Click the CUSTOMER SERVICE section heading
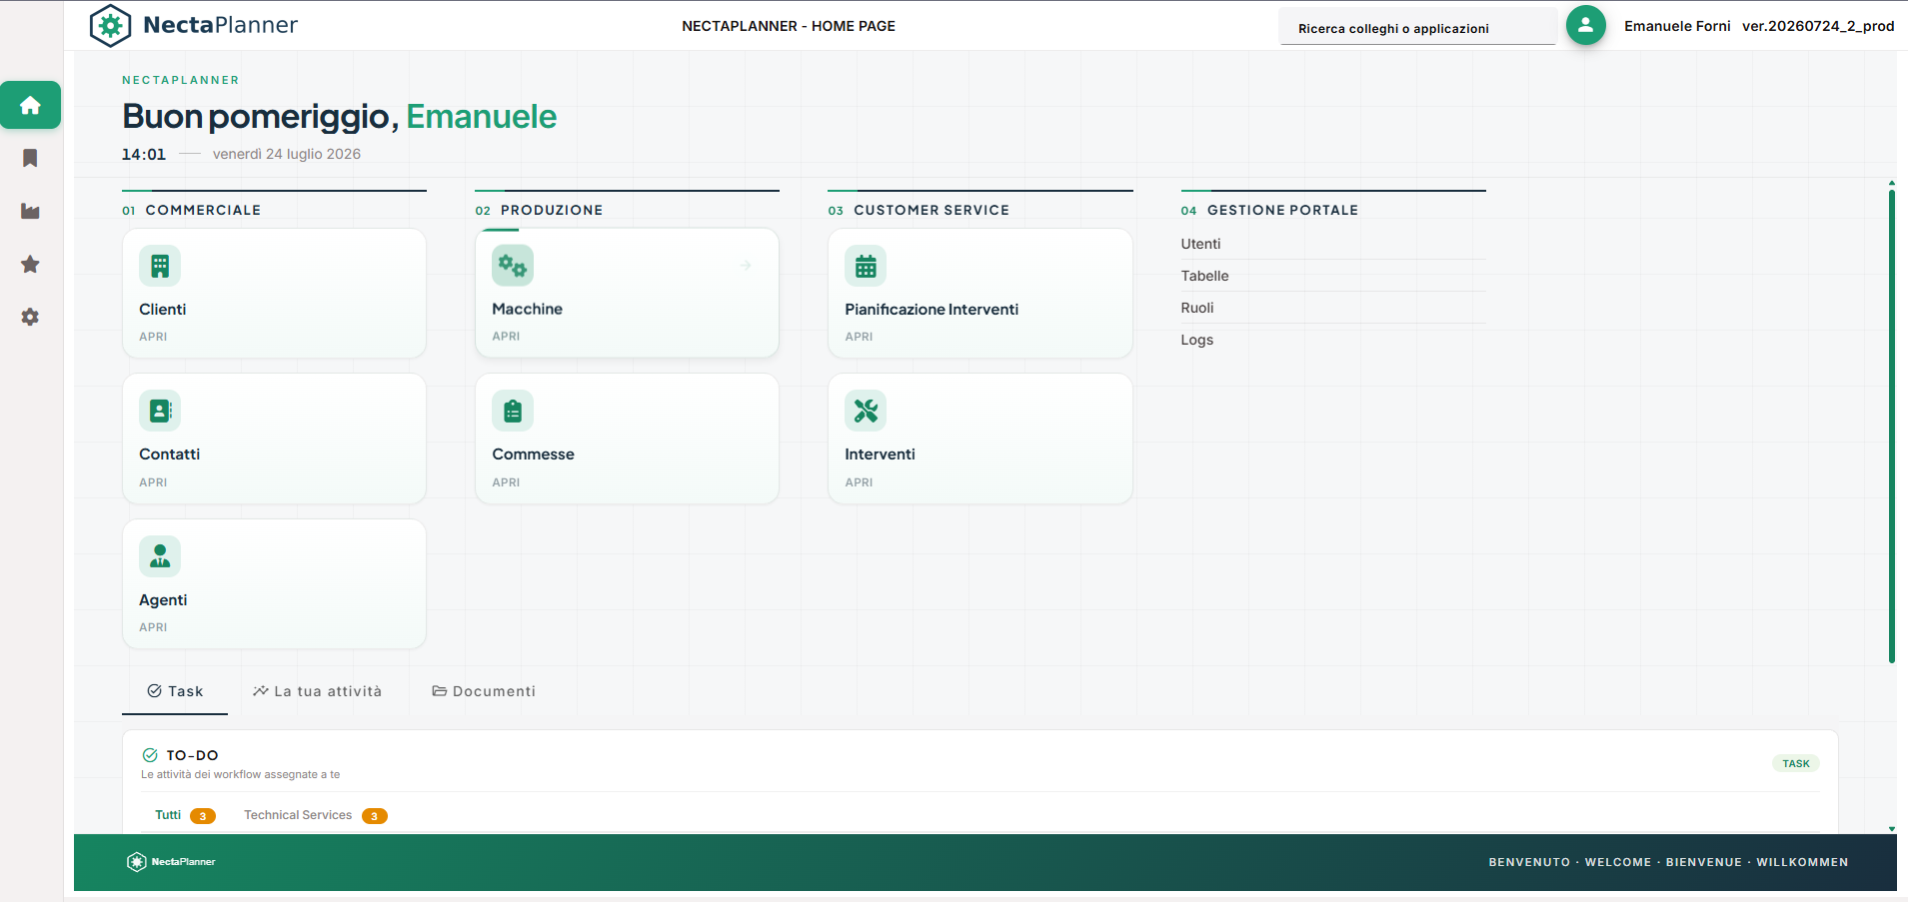Image resolution: width=1908 pixels, height=902 pixels. (932, 210)
